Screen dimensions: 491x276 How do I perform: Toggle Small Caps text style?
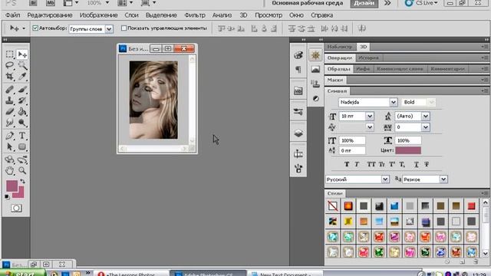point(382,164)
